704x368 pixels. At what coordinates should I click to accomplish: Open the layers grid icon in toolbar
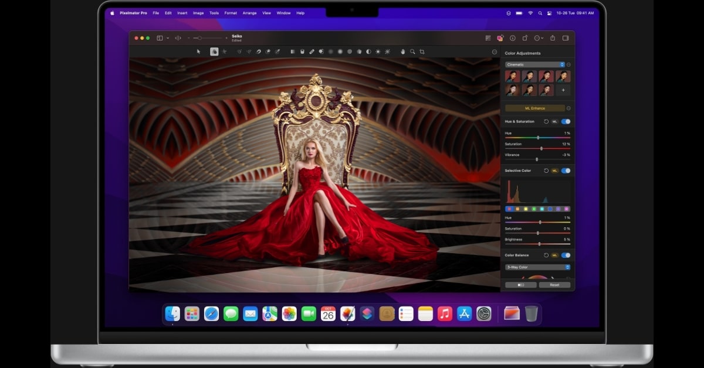click(x=488, y=38)
